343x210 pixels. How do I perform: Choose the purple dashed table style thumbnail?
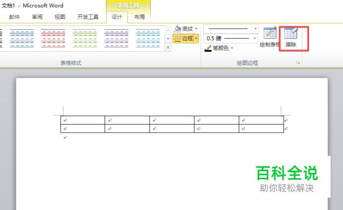click(x=116, y=38)
